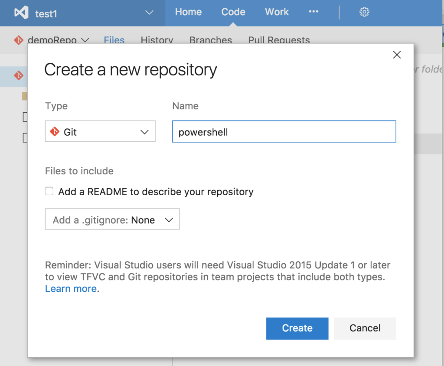Viewport: 444px width, 366px height.
Task: Switch to the Work tab
Action: coord(277,12)
